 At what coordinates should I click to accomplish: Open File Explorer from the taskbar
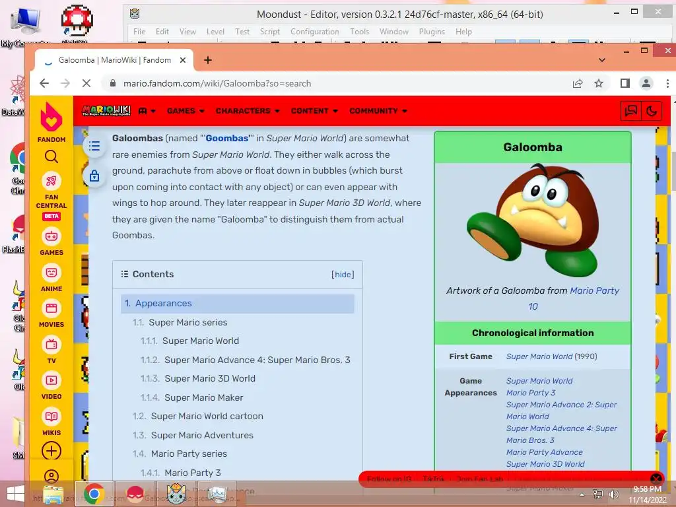click(x=53, y=494)
